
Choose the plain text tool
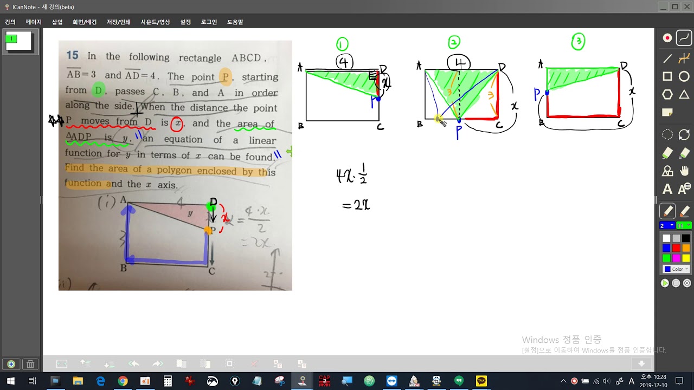pos(667,189)
